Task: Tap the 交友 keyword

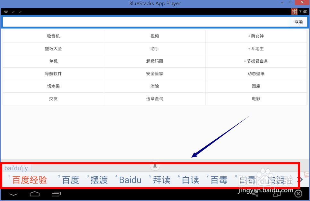Action: point(53,99)
